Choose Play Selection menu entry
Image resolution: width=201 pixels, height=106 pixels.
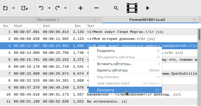tap(125, 77)
